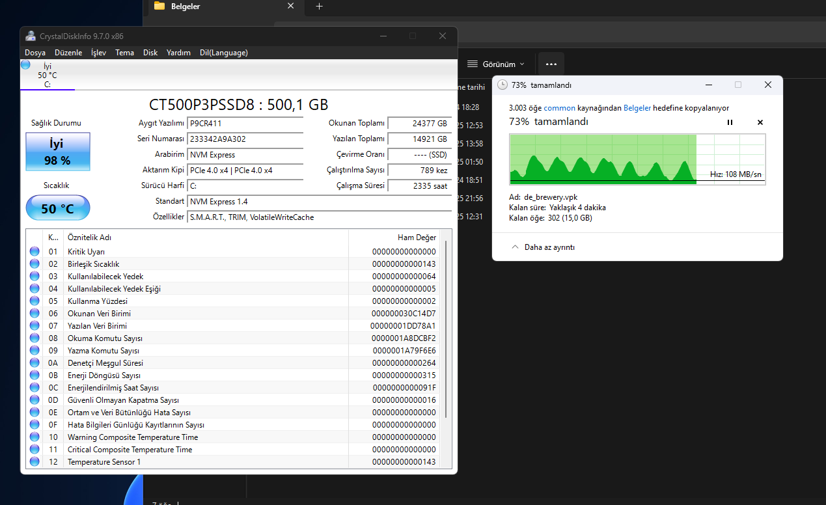The width and height of the screenshot is (826, 505).
Task: Click the status orb for 12 Temperature Sensor 1
Action: pyautogui.click(x=34, y=462)
